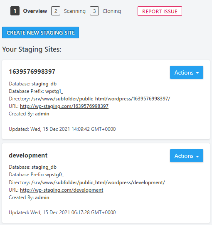Click caret arrow on first Actions button
Image resolution: width=212 pixels, height=225 pixels.
(x=197, y=73)
